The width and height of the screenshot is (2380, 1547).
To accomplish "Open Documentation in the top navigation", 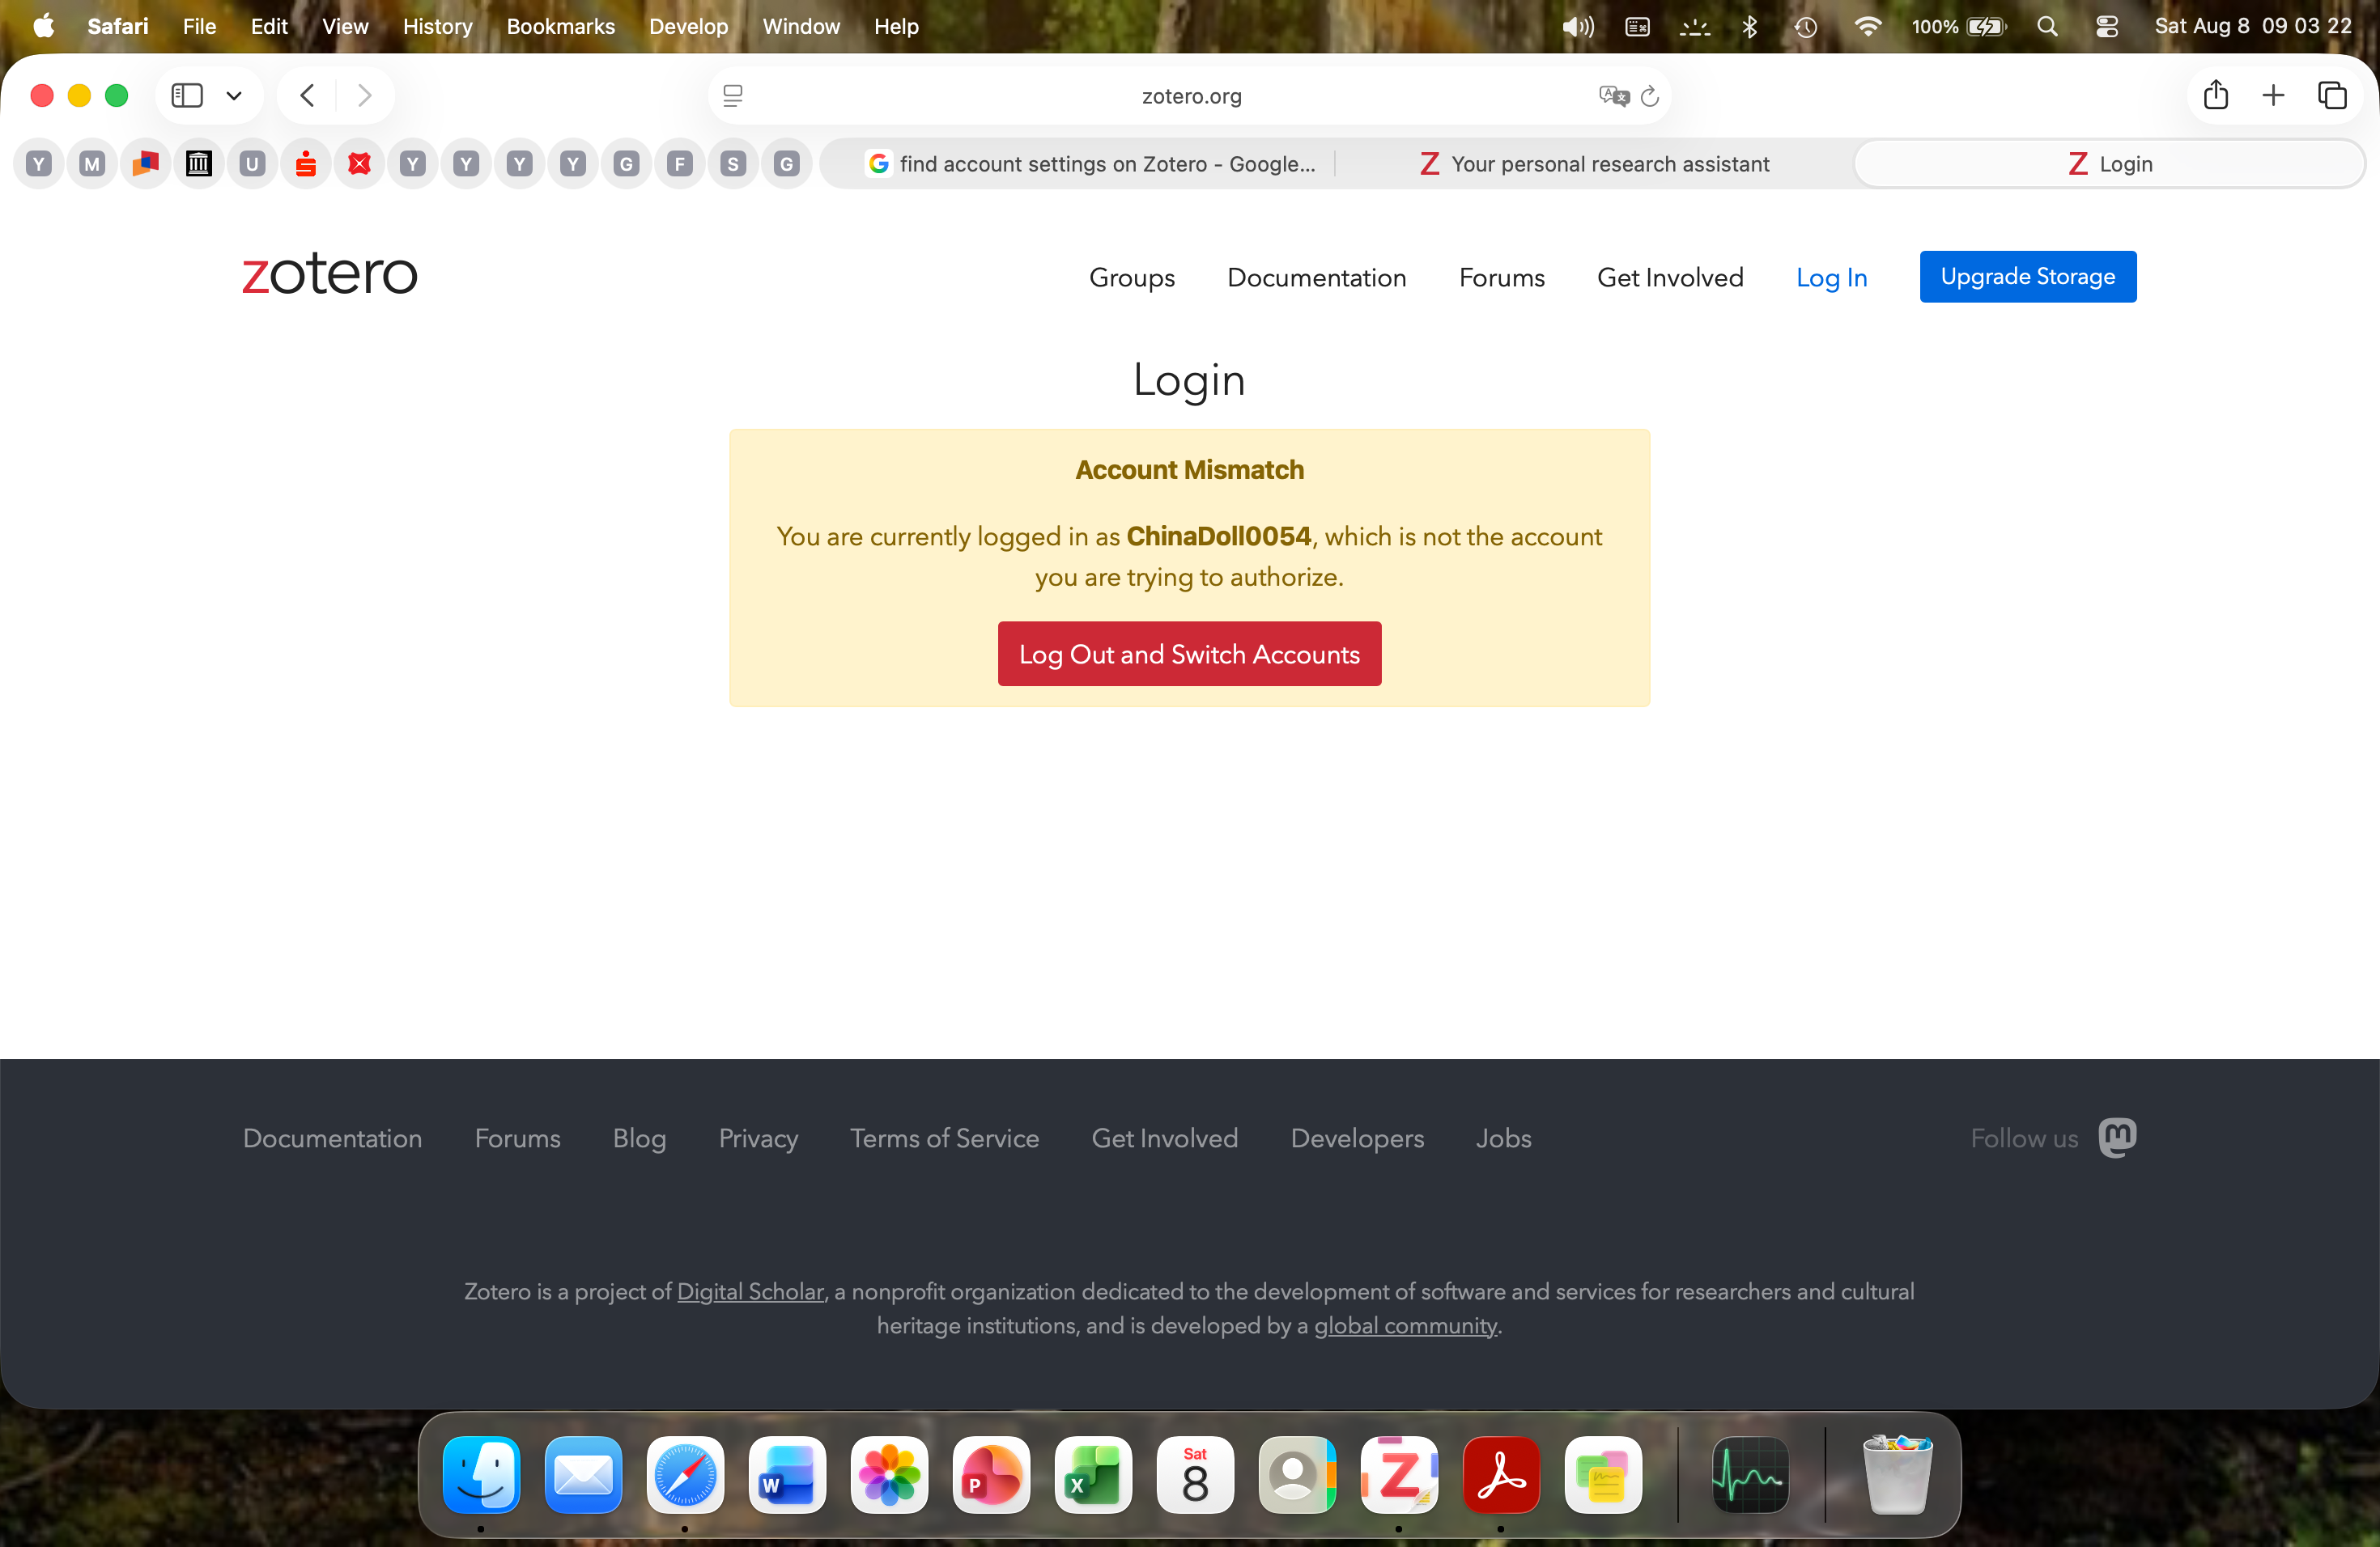I will 1317,278.
